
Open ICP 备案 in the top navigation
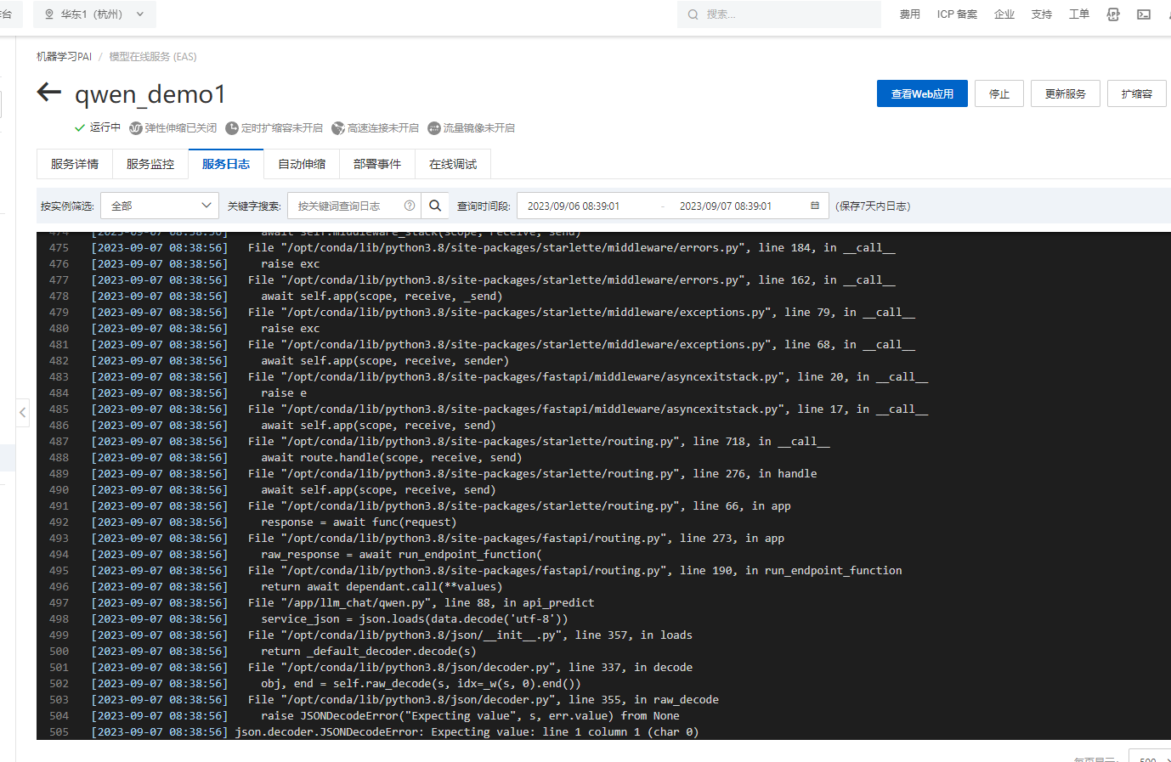(x=957, y=14)
